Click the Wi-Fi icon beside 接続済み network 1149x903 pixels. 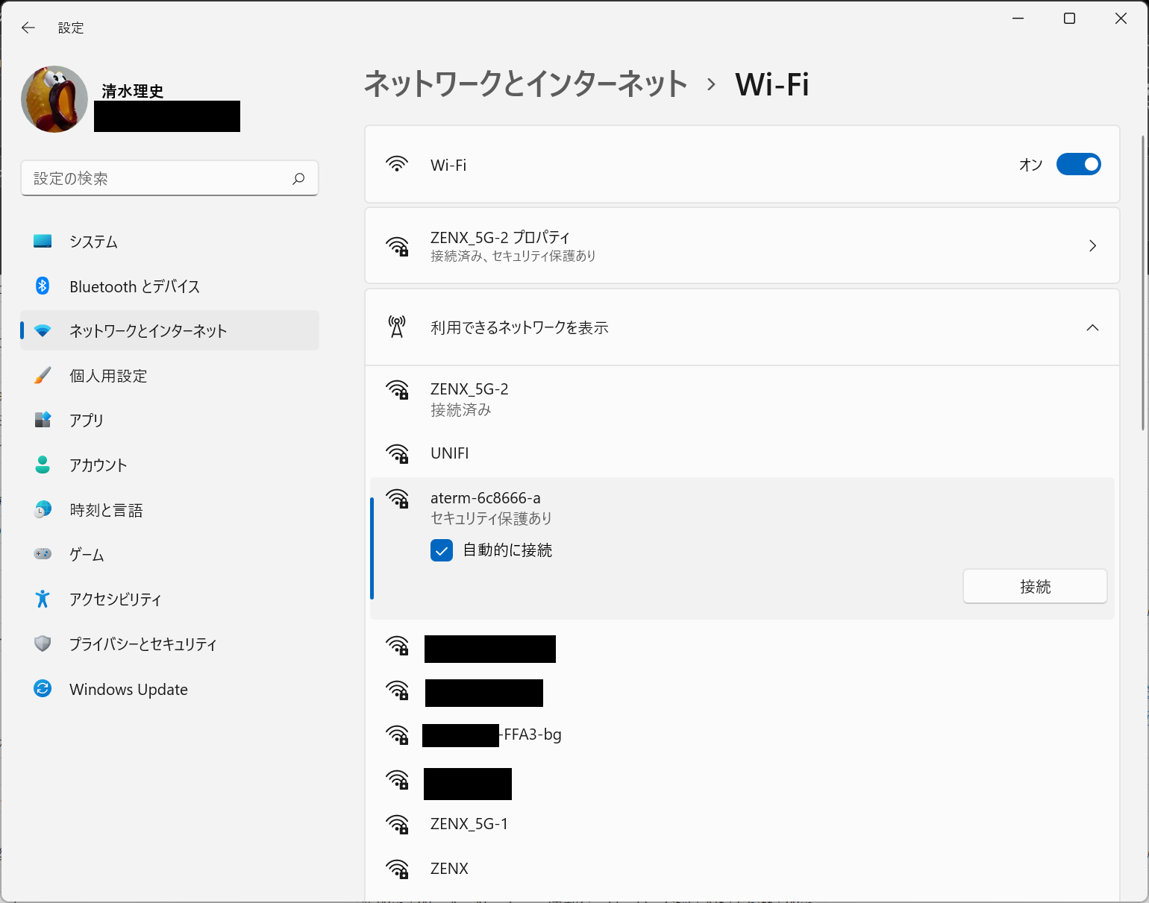(x=397, y=390)
